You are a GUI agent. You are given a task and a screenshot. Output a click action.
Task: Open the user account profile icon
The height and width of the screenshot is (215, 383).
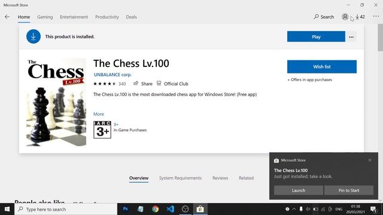point(345,17)
